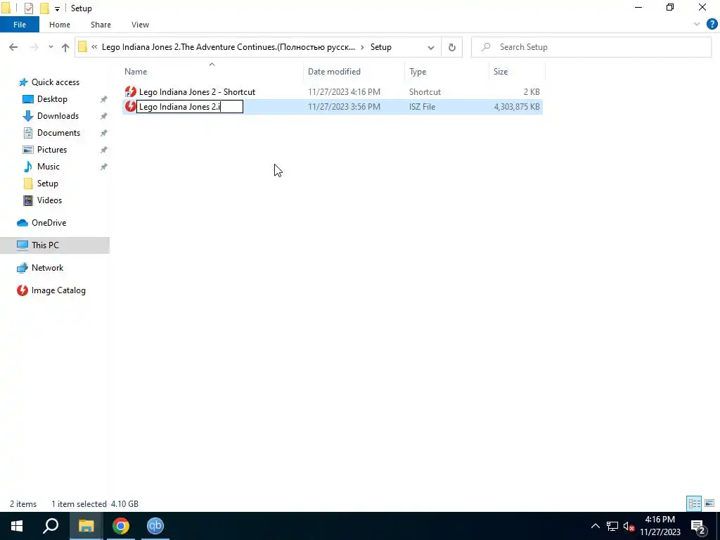This screenshot has height=540, width=720.
Task: Click the Search Setup field
Action: point(591,47)
